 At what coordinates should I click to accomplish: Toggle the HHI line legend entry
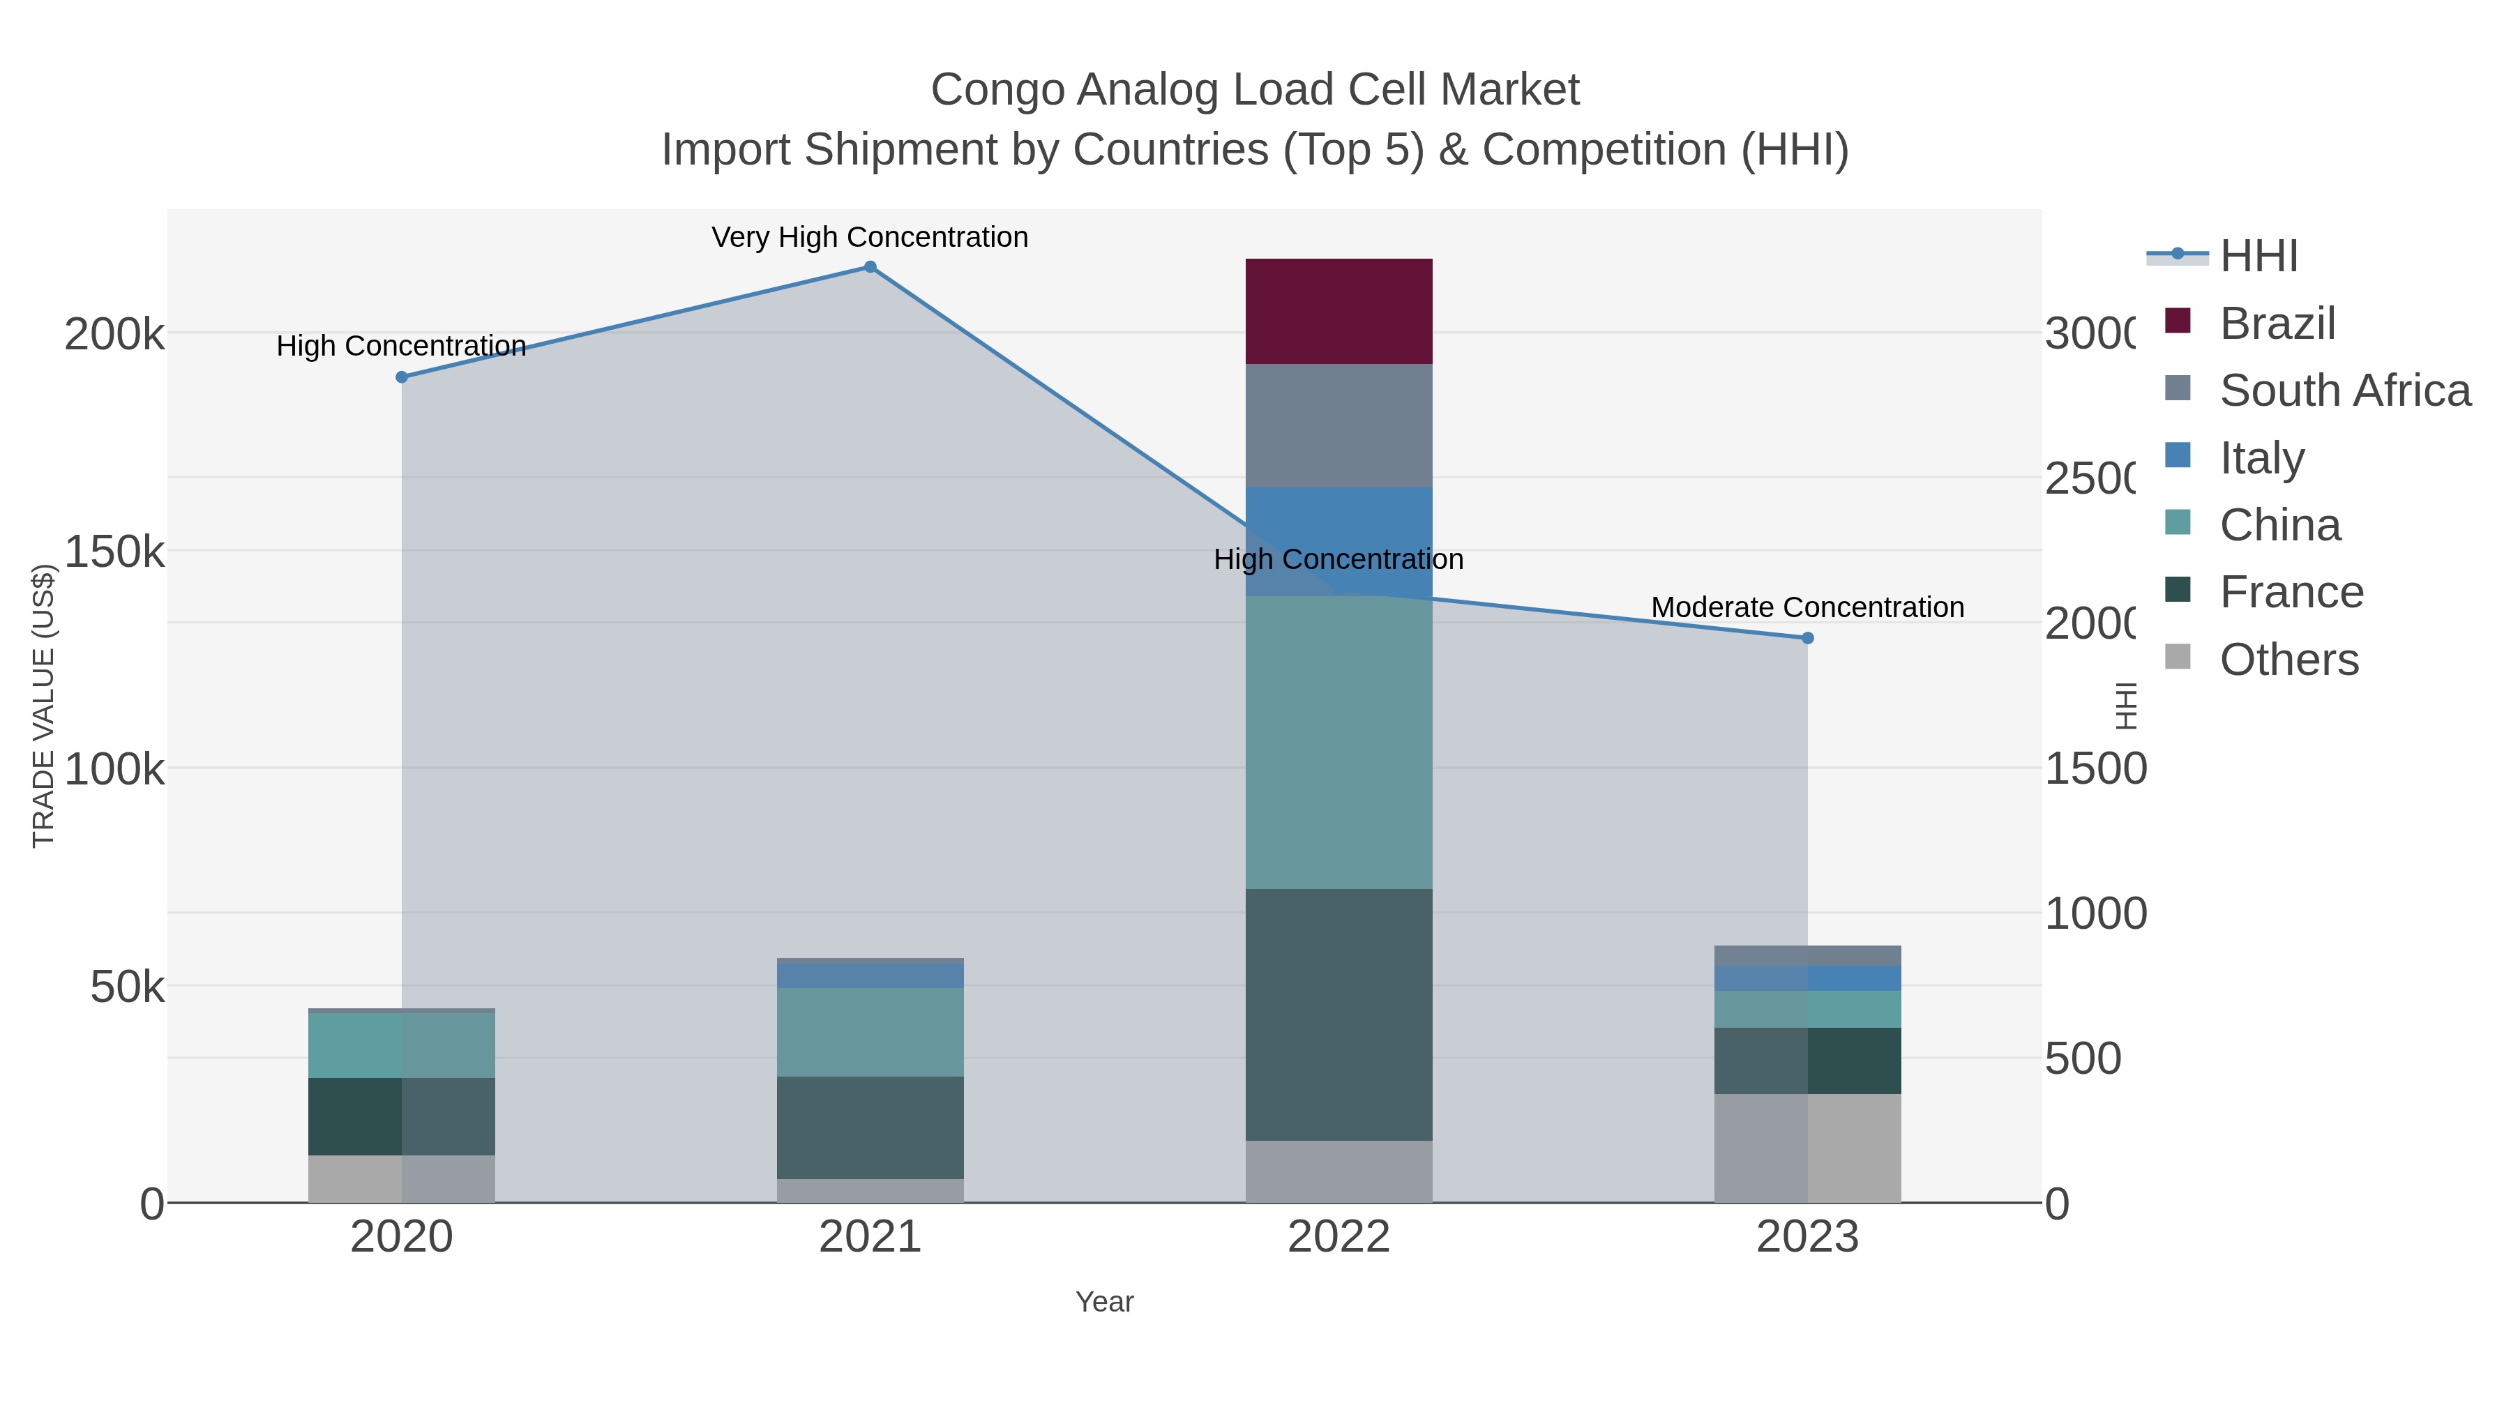tap(2222, 257)
